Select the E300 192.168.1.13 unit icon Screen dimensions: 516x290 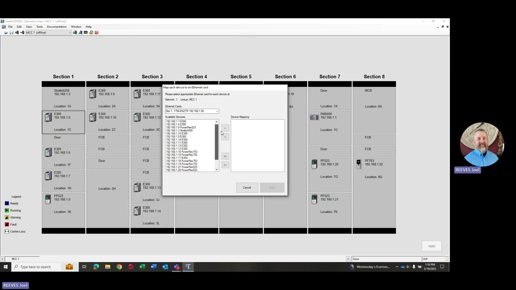pyautogui.click(x=137, y=187)
